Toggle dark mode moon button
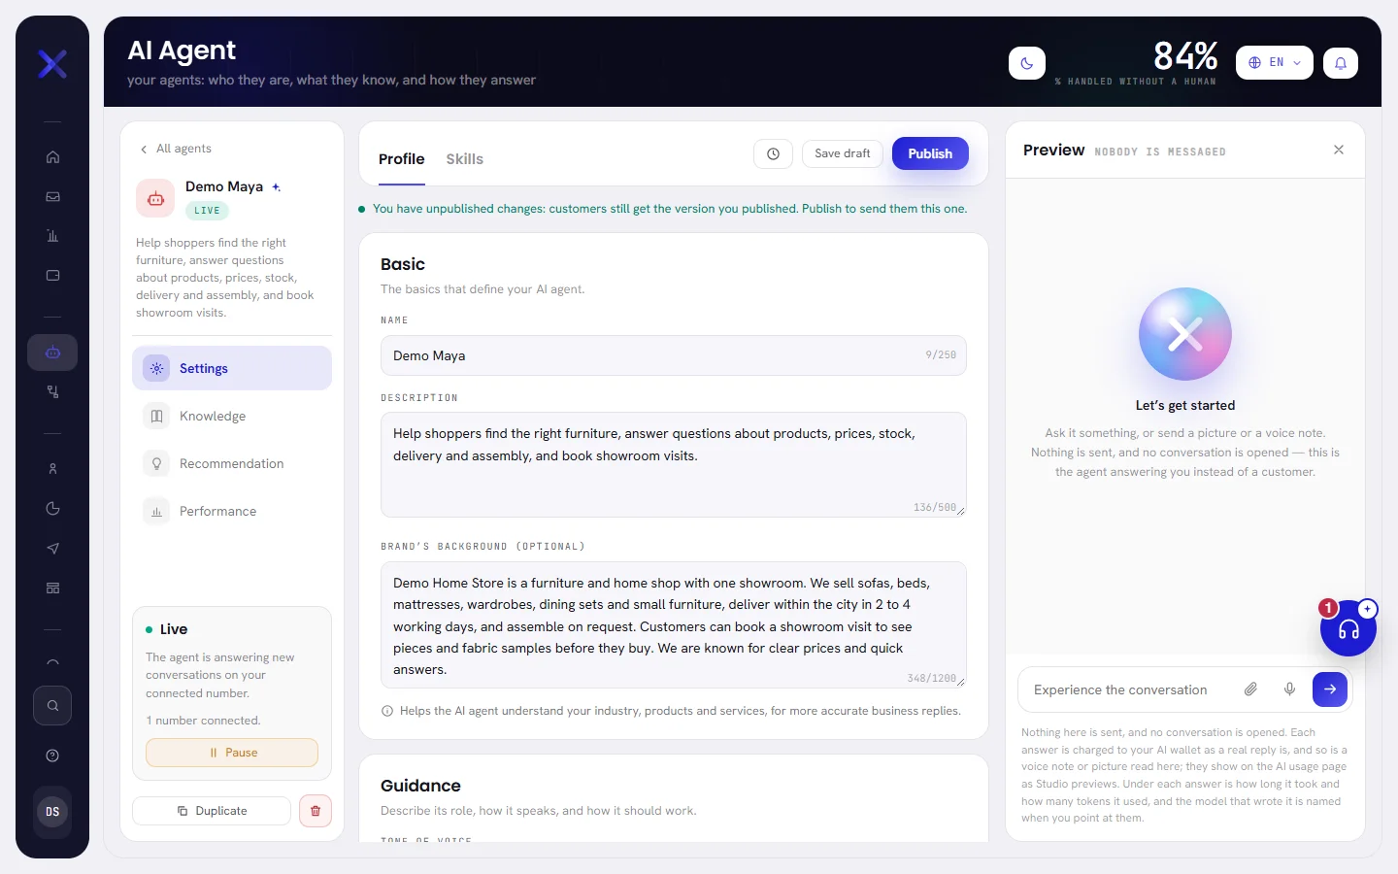This screenshot has width=1398, height=874. tap(1027, 63)
